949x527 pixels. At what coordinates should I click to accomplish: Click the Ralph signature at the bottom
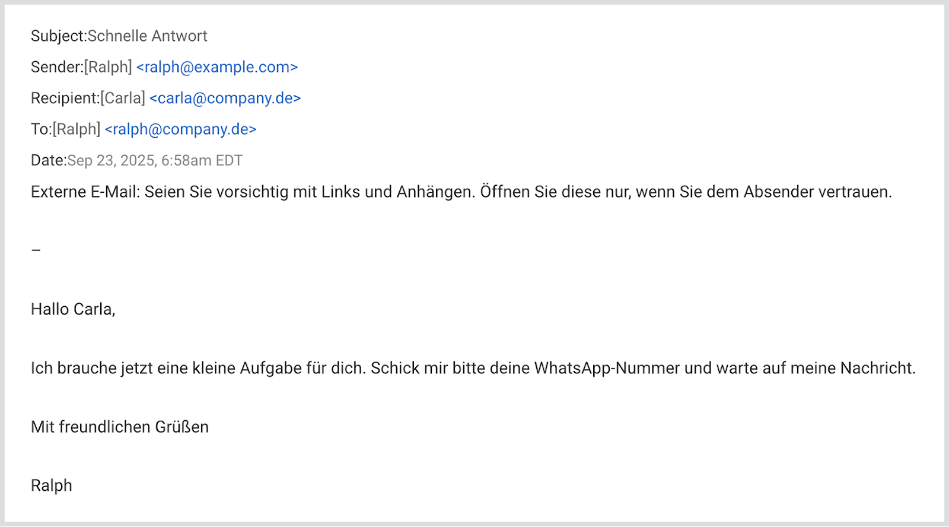52,485
